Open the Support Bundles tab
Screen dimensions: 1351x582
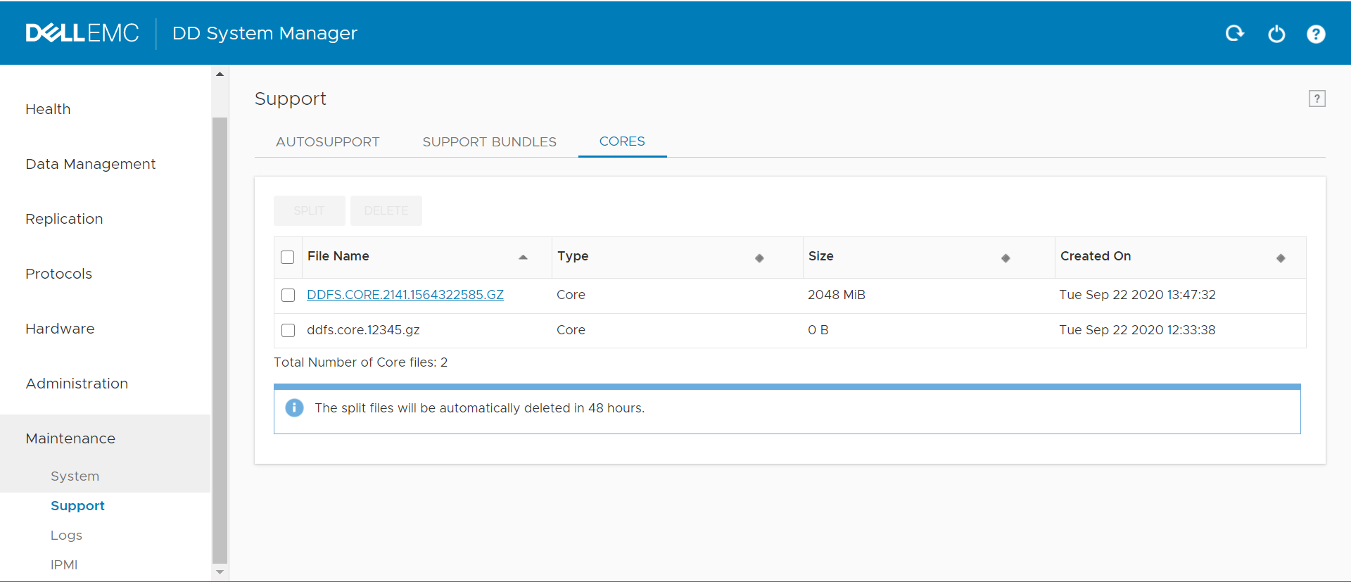[x=489, y=142]
